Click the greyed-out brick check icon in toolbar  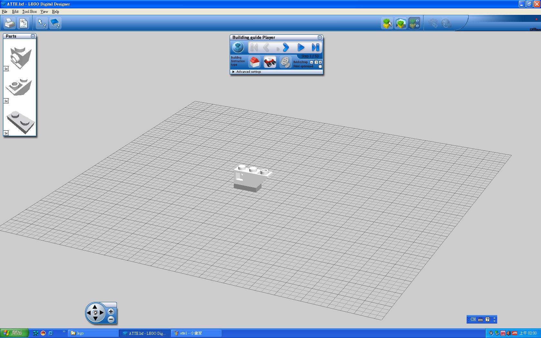433,23
